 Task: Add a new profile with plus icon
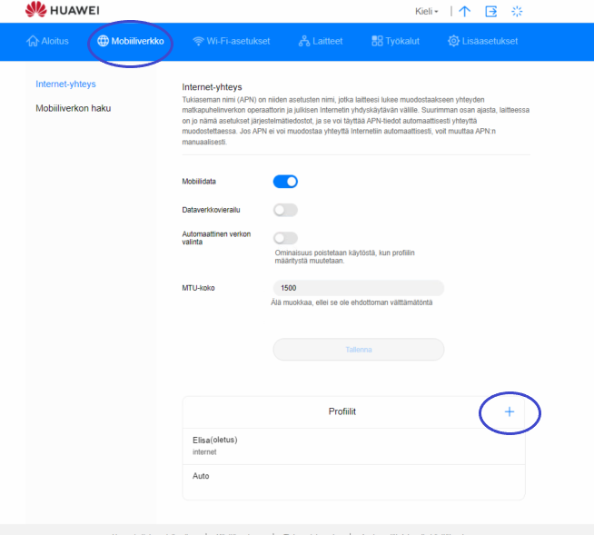[509, 411]
